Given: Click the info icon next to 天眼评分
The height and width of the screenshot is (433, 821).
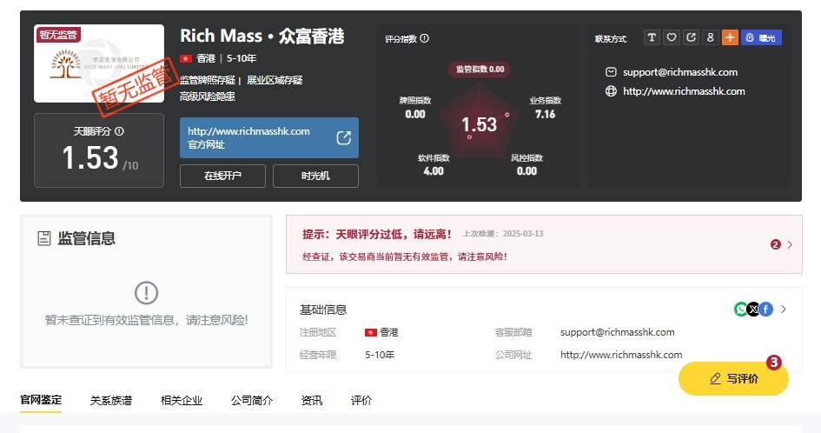Looking at the screenshot, I should (119, 131).
